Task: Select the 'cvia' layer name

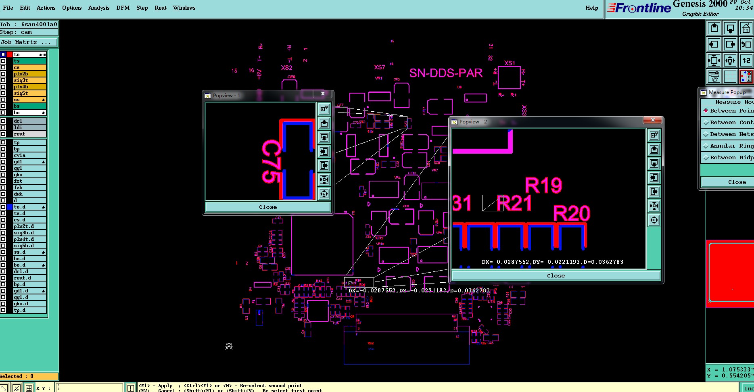Action: pos(29,155)
